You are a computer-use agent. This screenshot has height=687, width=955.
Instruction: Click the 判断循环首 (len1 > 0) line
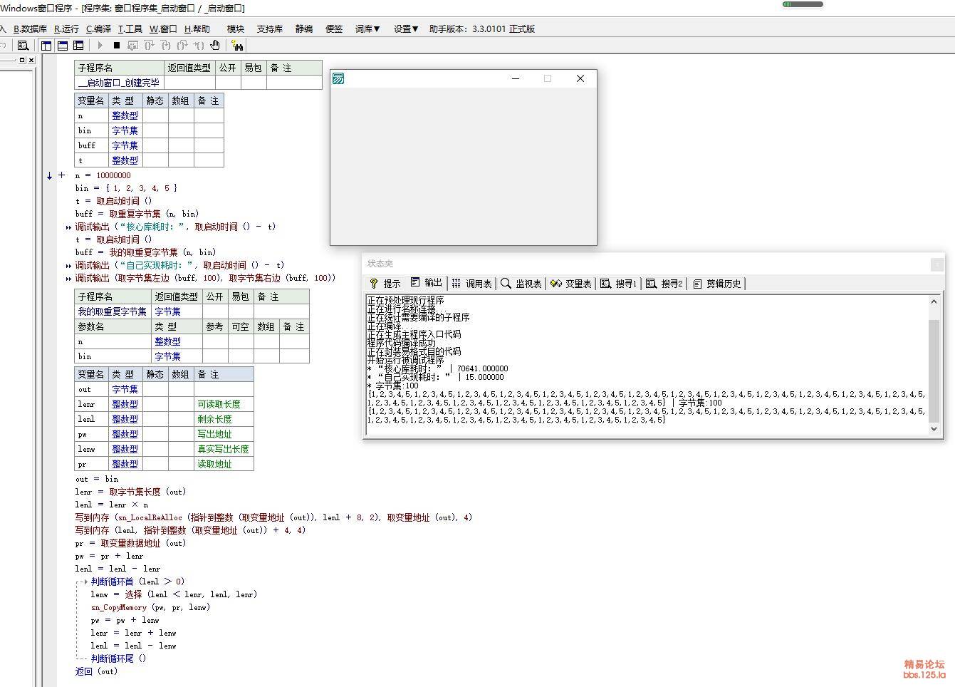137,582
